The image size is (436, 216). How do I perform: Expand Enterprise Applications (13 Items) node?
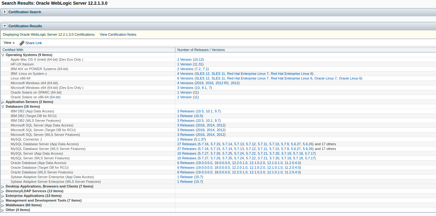click(x=3, y=196)
